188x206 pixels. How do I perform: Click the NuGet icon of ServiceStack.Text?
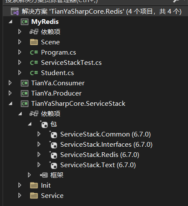(x=53, y=165)
